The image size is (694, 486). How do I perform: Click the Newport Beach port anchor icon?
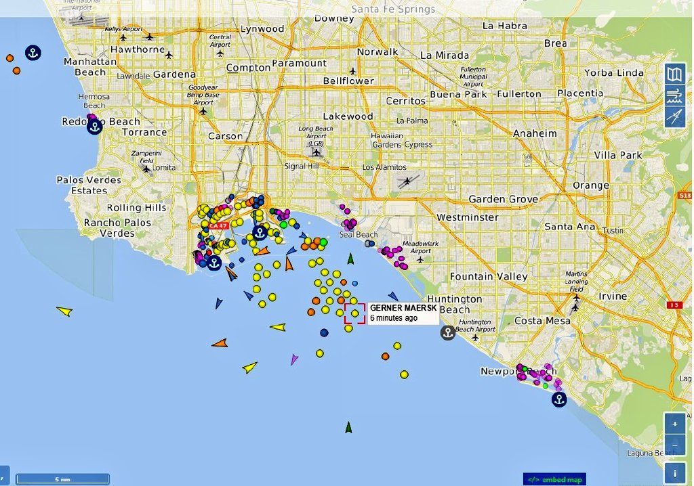(559, 399)
